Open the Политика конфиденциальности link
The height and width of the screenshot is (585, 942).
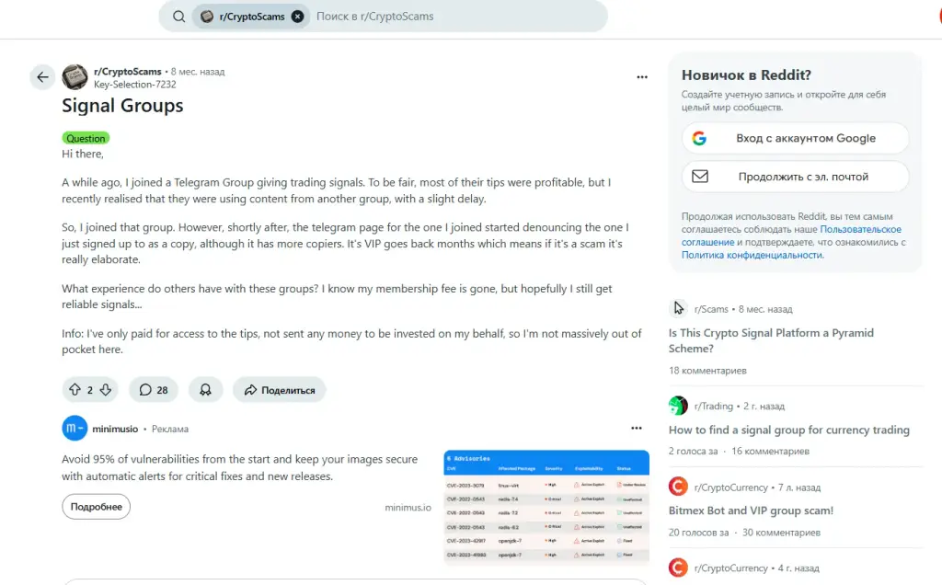pyautogui.click(x=752, y=255)
